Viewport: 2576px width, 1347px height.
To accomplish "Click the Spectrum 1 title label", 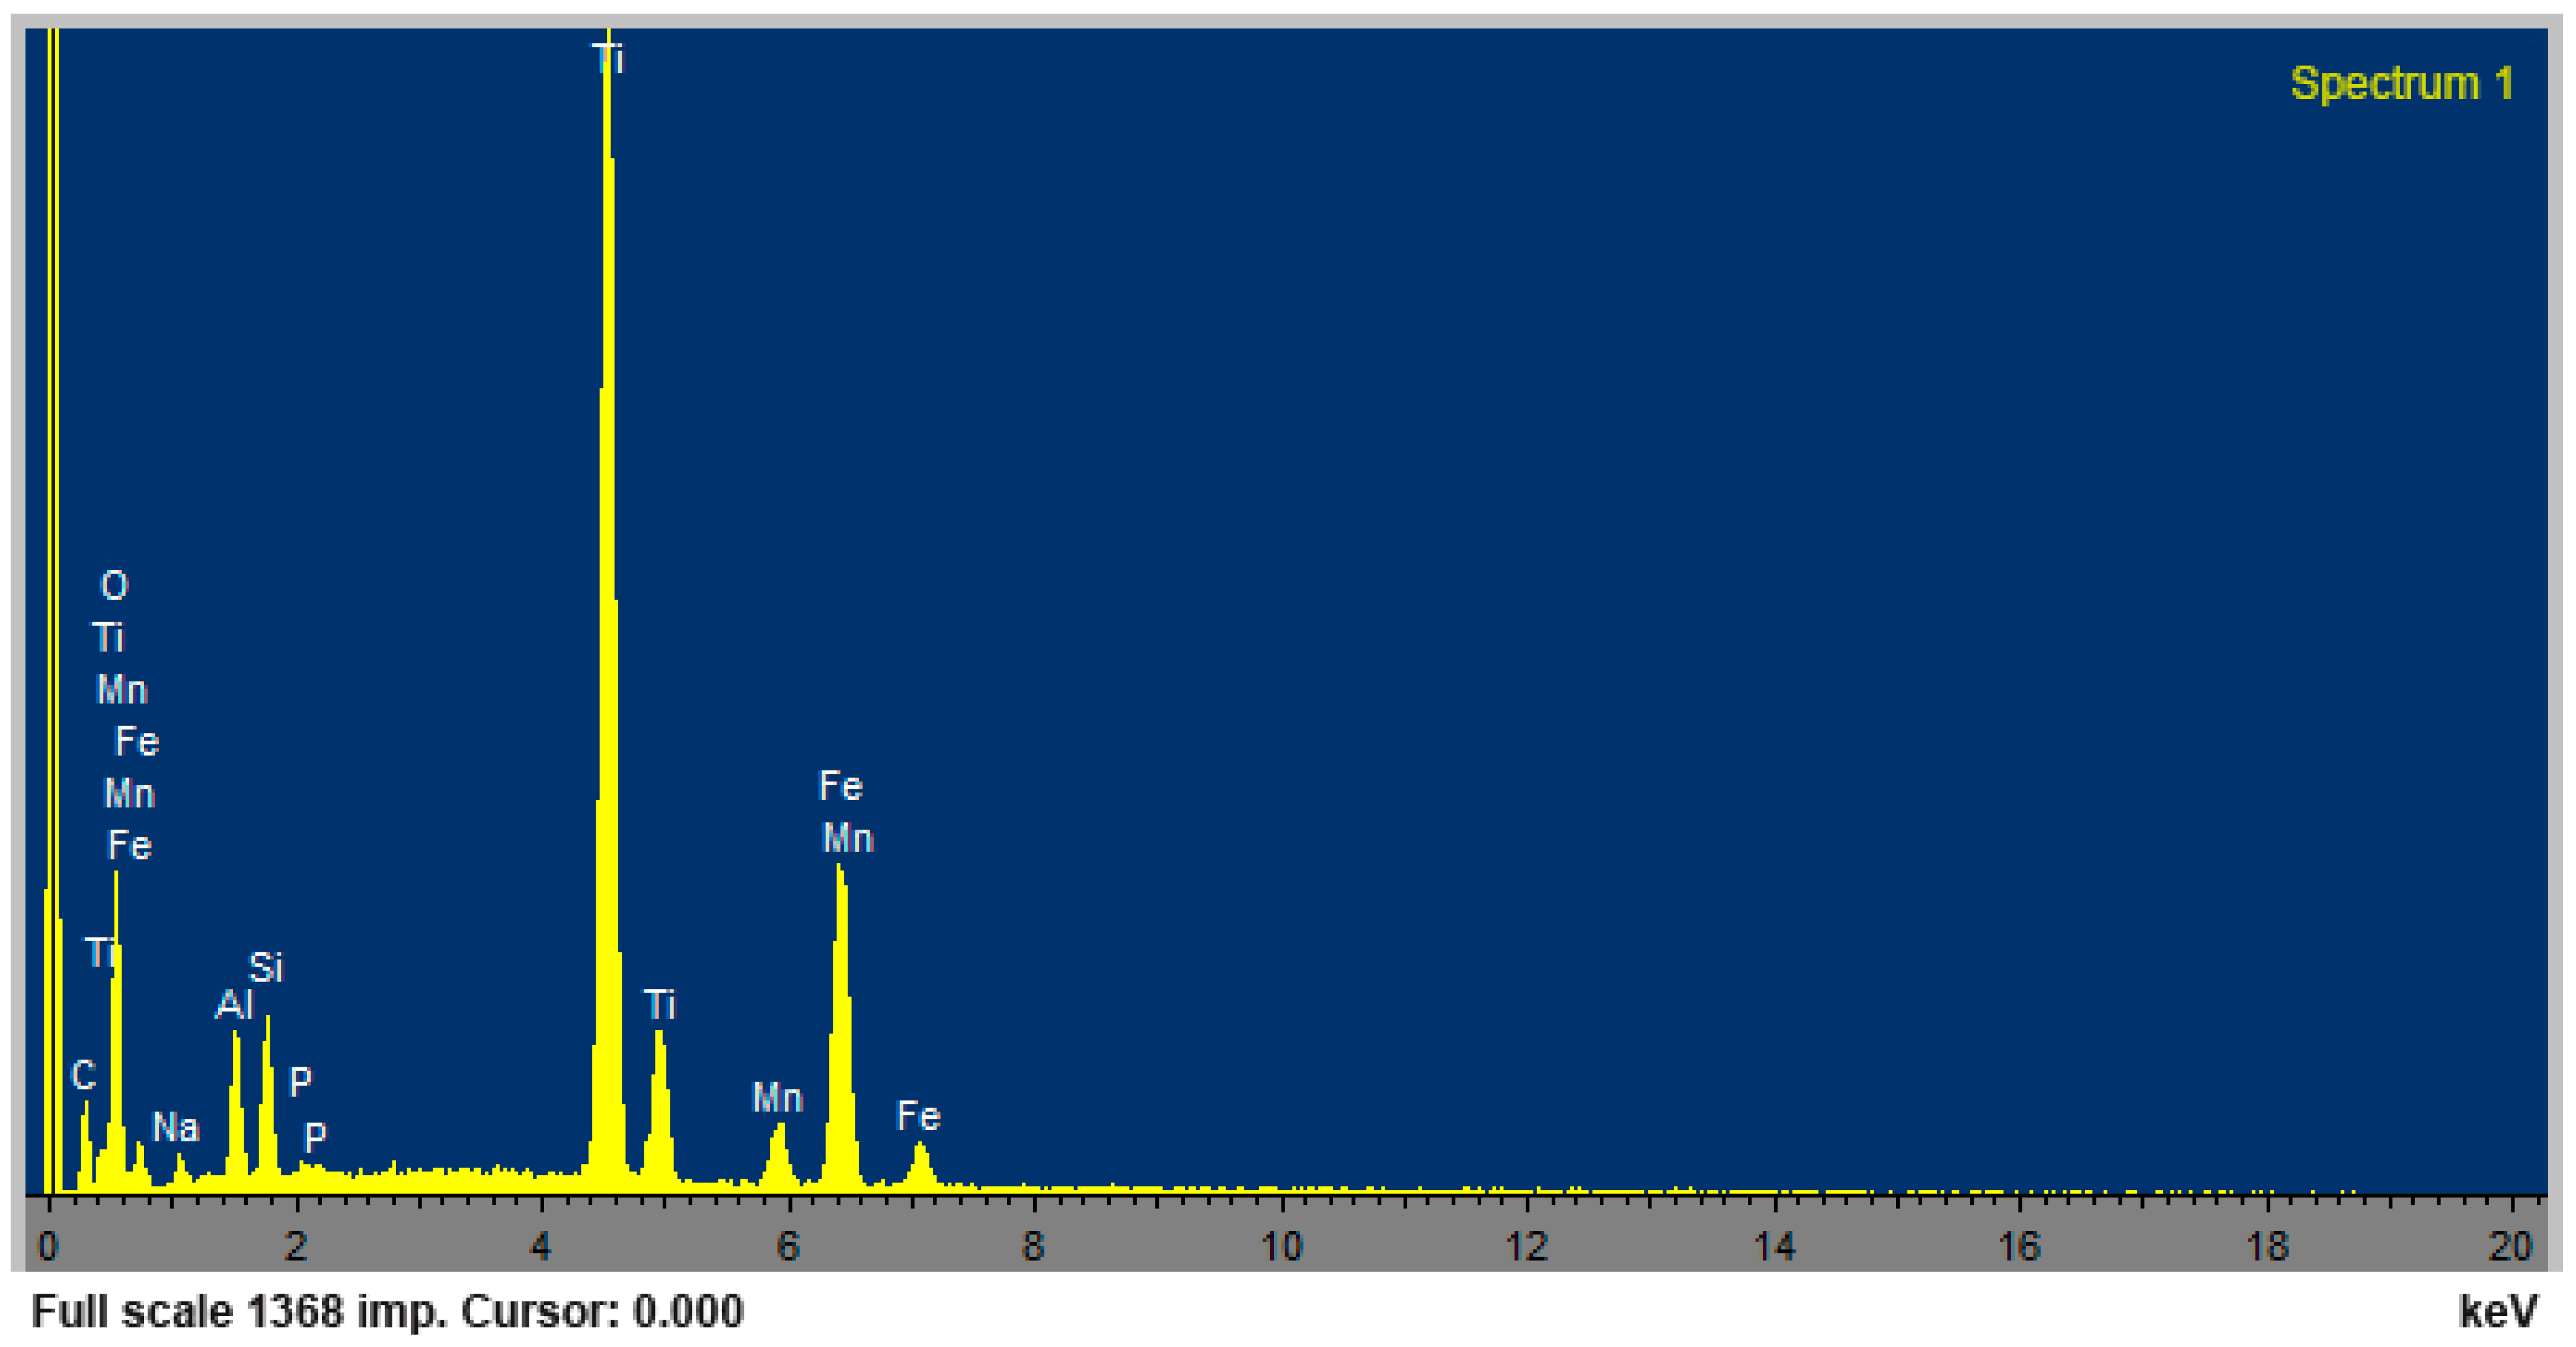I will point(2401,84).
